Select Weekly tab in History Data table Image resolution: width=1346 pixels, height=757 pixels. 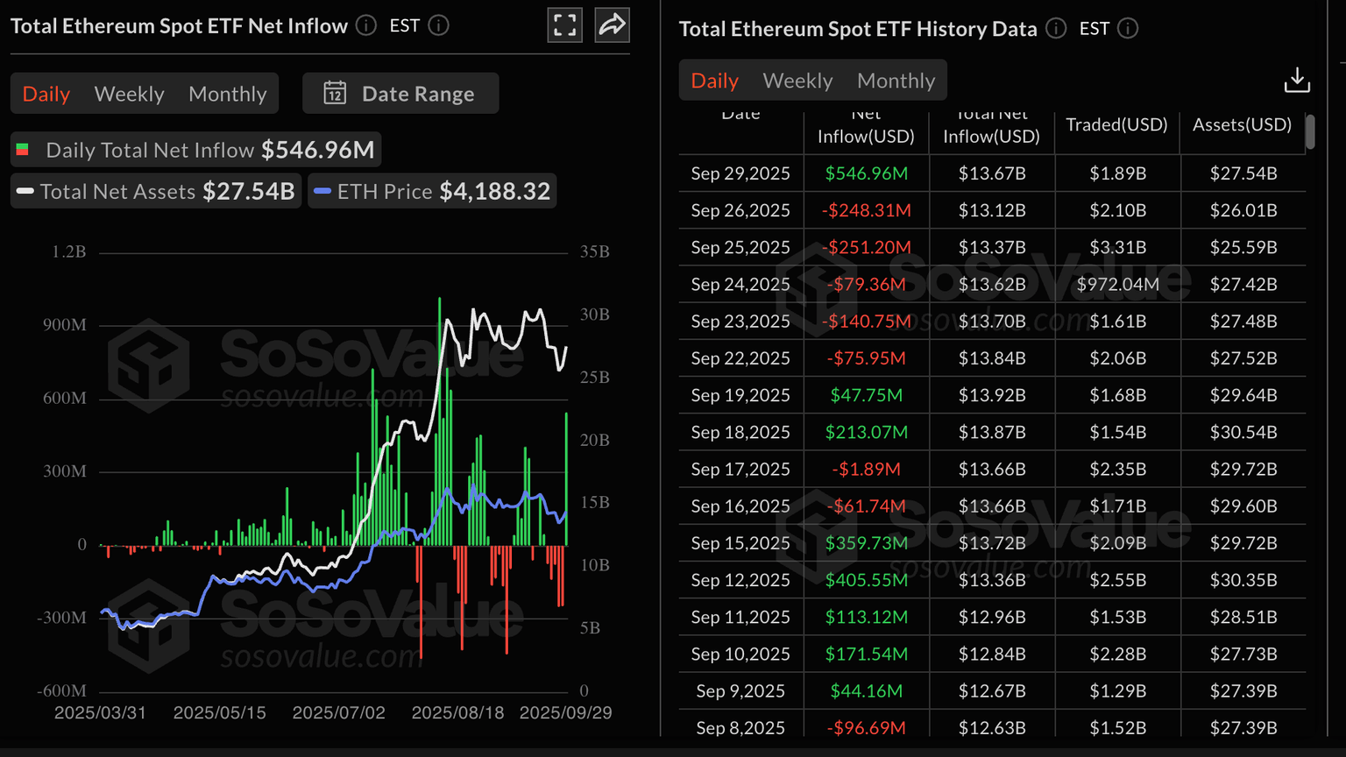click(x=797, y=81)
